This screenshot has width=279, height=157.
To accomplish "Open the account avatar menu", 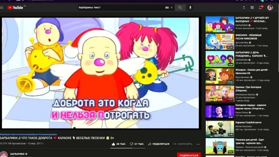I will [x=270, y=7].
